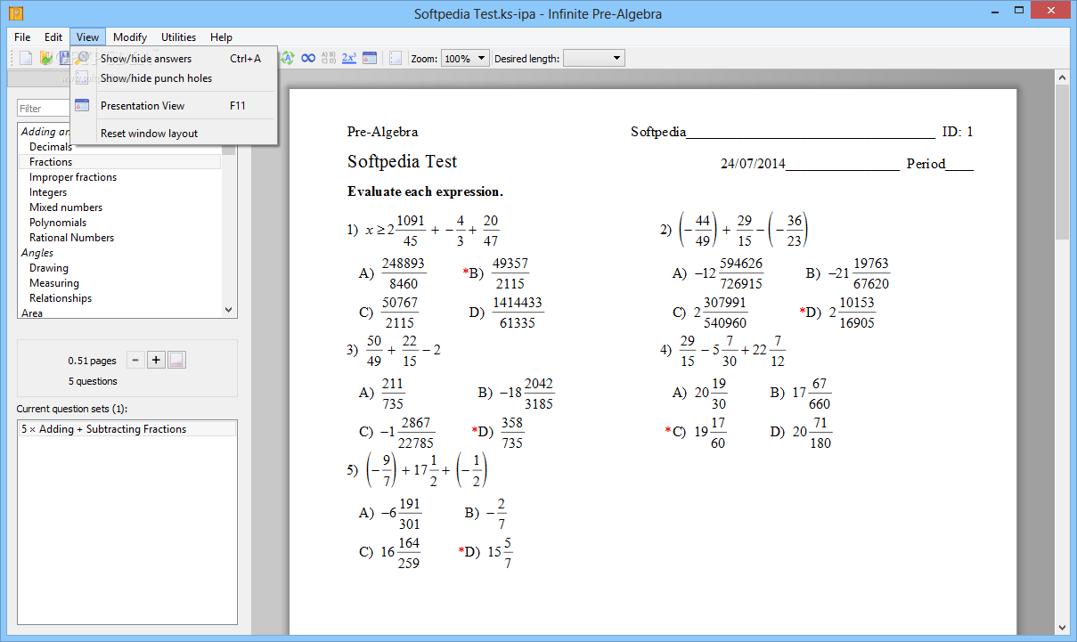This screenshot has width=1077, height=642.
Task: Select Improper fractions topic
Action: (73, 177)
